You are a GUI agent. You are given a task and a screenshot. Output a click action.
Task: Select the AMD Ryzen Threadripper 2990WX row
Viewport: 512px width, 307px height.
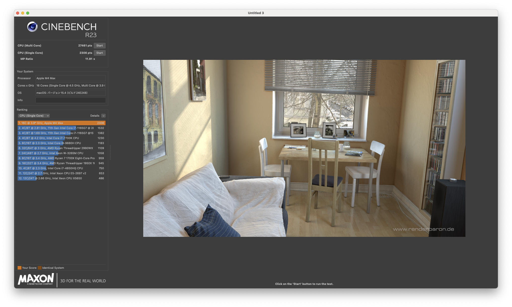coord(61,148)
